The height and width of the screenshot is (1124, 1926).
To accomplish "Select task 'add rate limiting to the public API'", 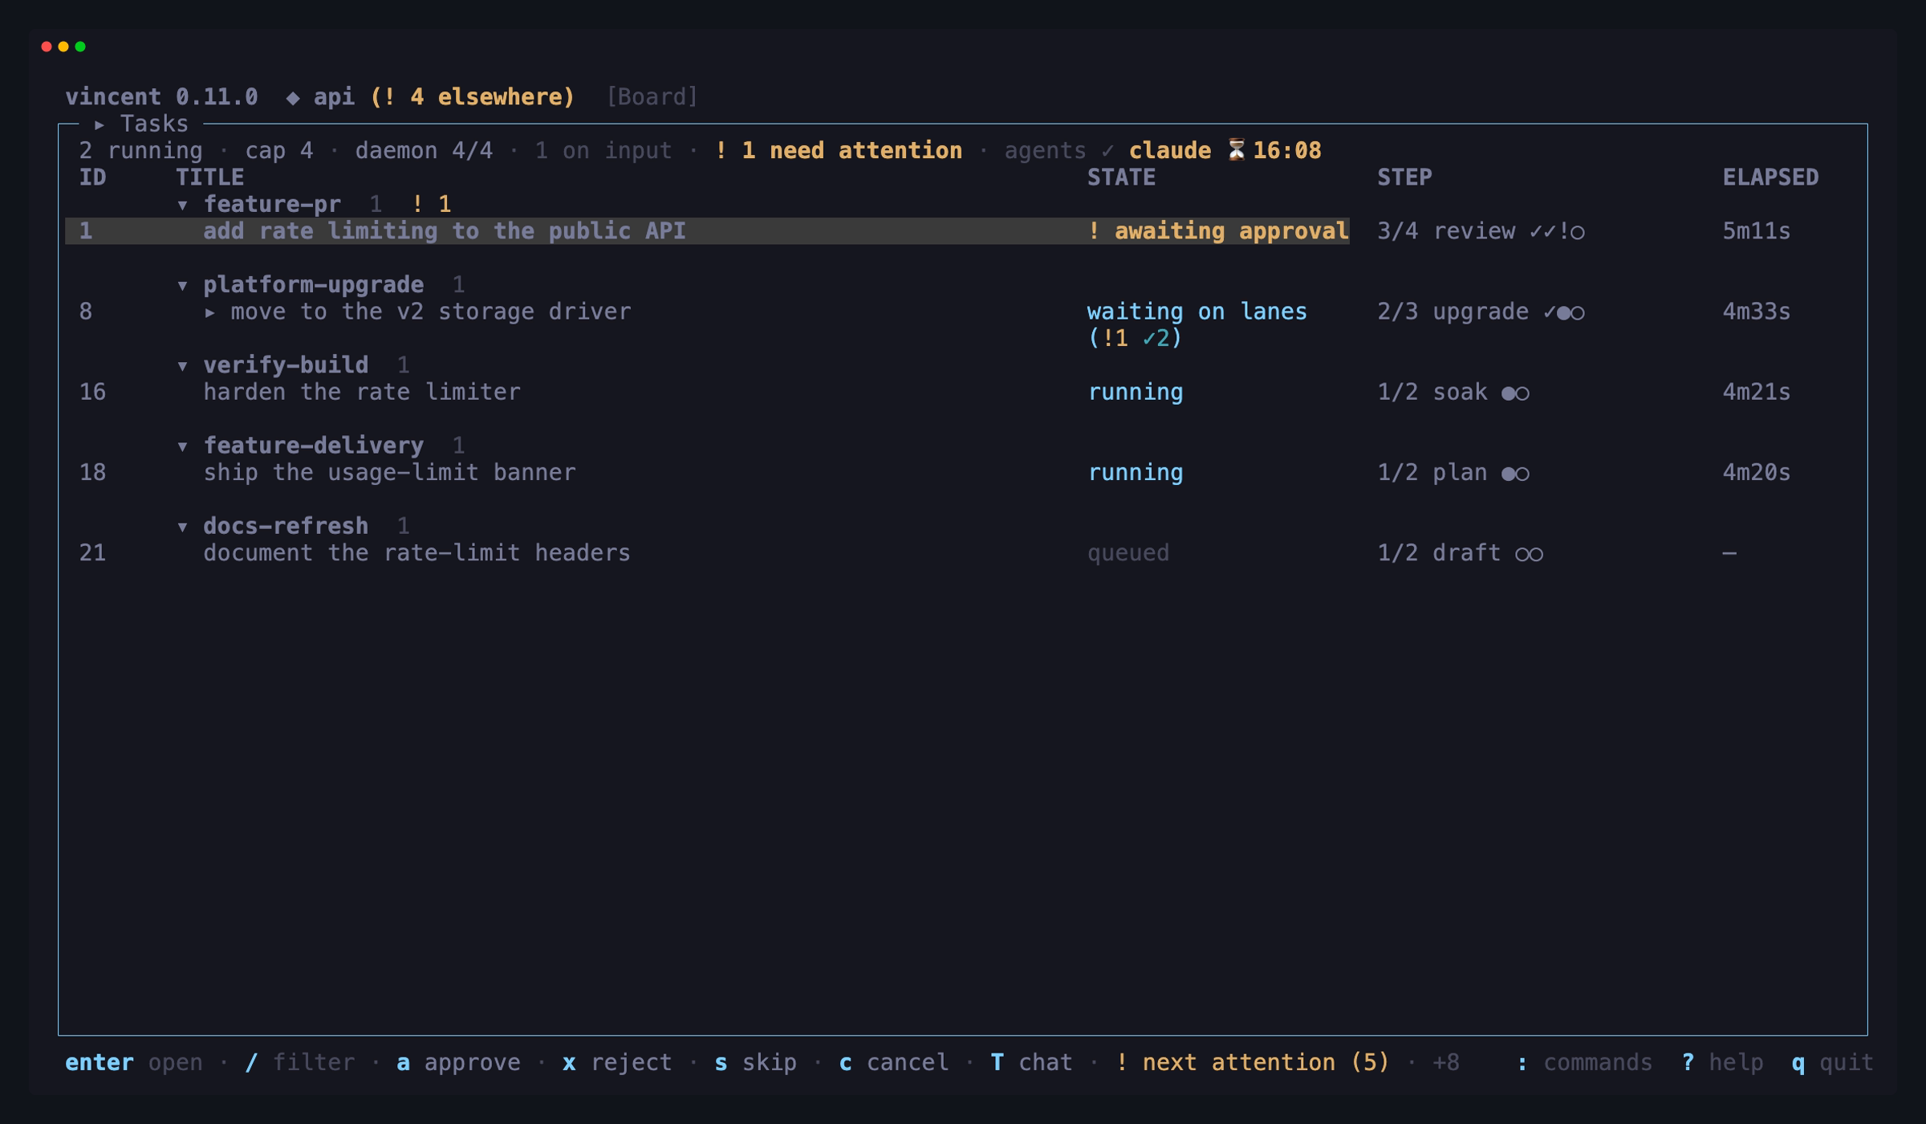I will coord(707,231).
